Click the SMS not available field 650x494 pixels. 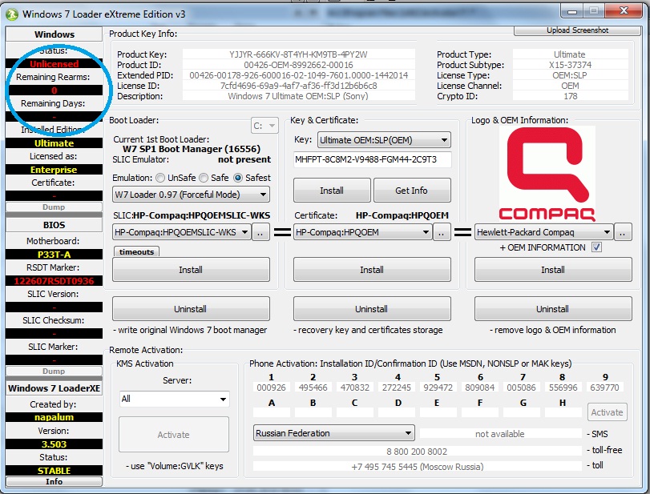(500, 433)
